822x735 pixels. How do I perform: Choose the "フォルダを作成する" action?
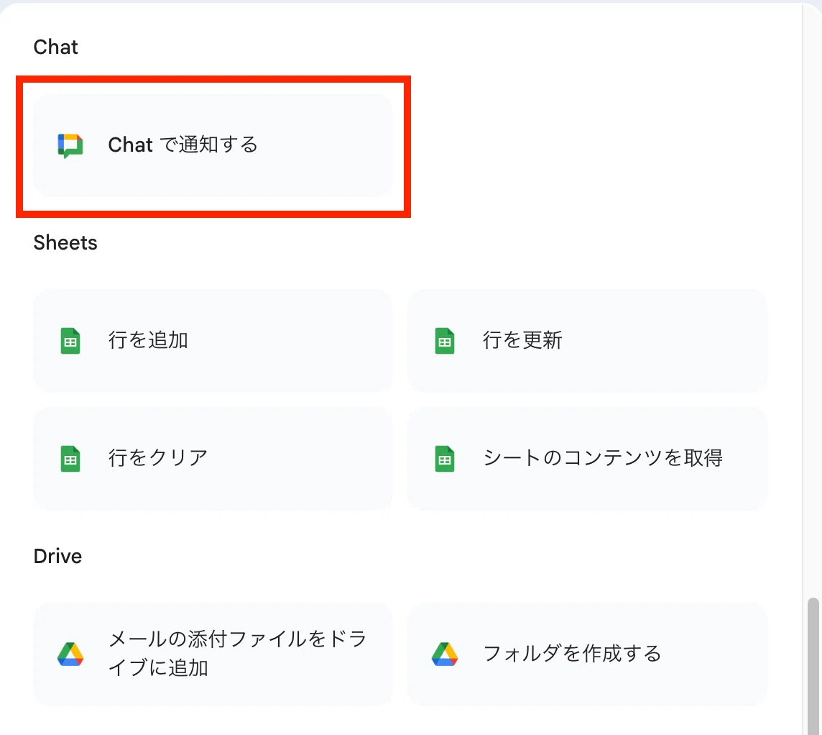pyautogui.click(x=587, y=654)
